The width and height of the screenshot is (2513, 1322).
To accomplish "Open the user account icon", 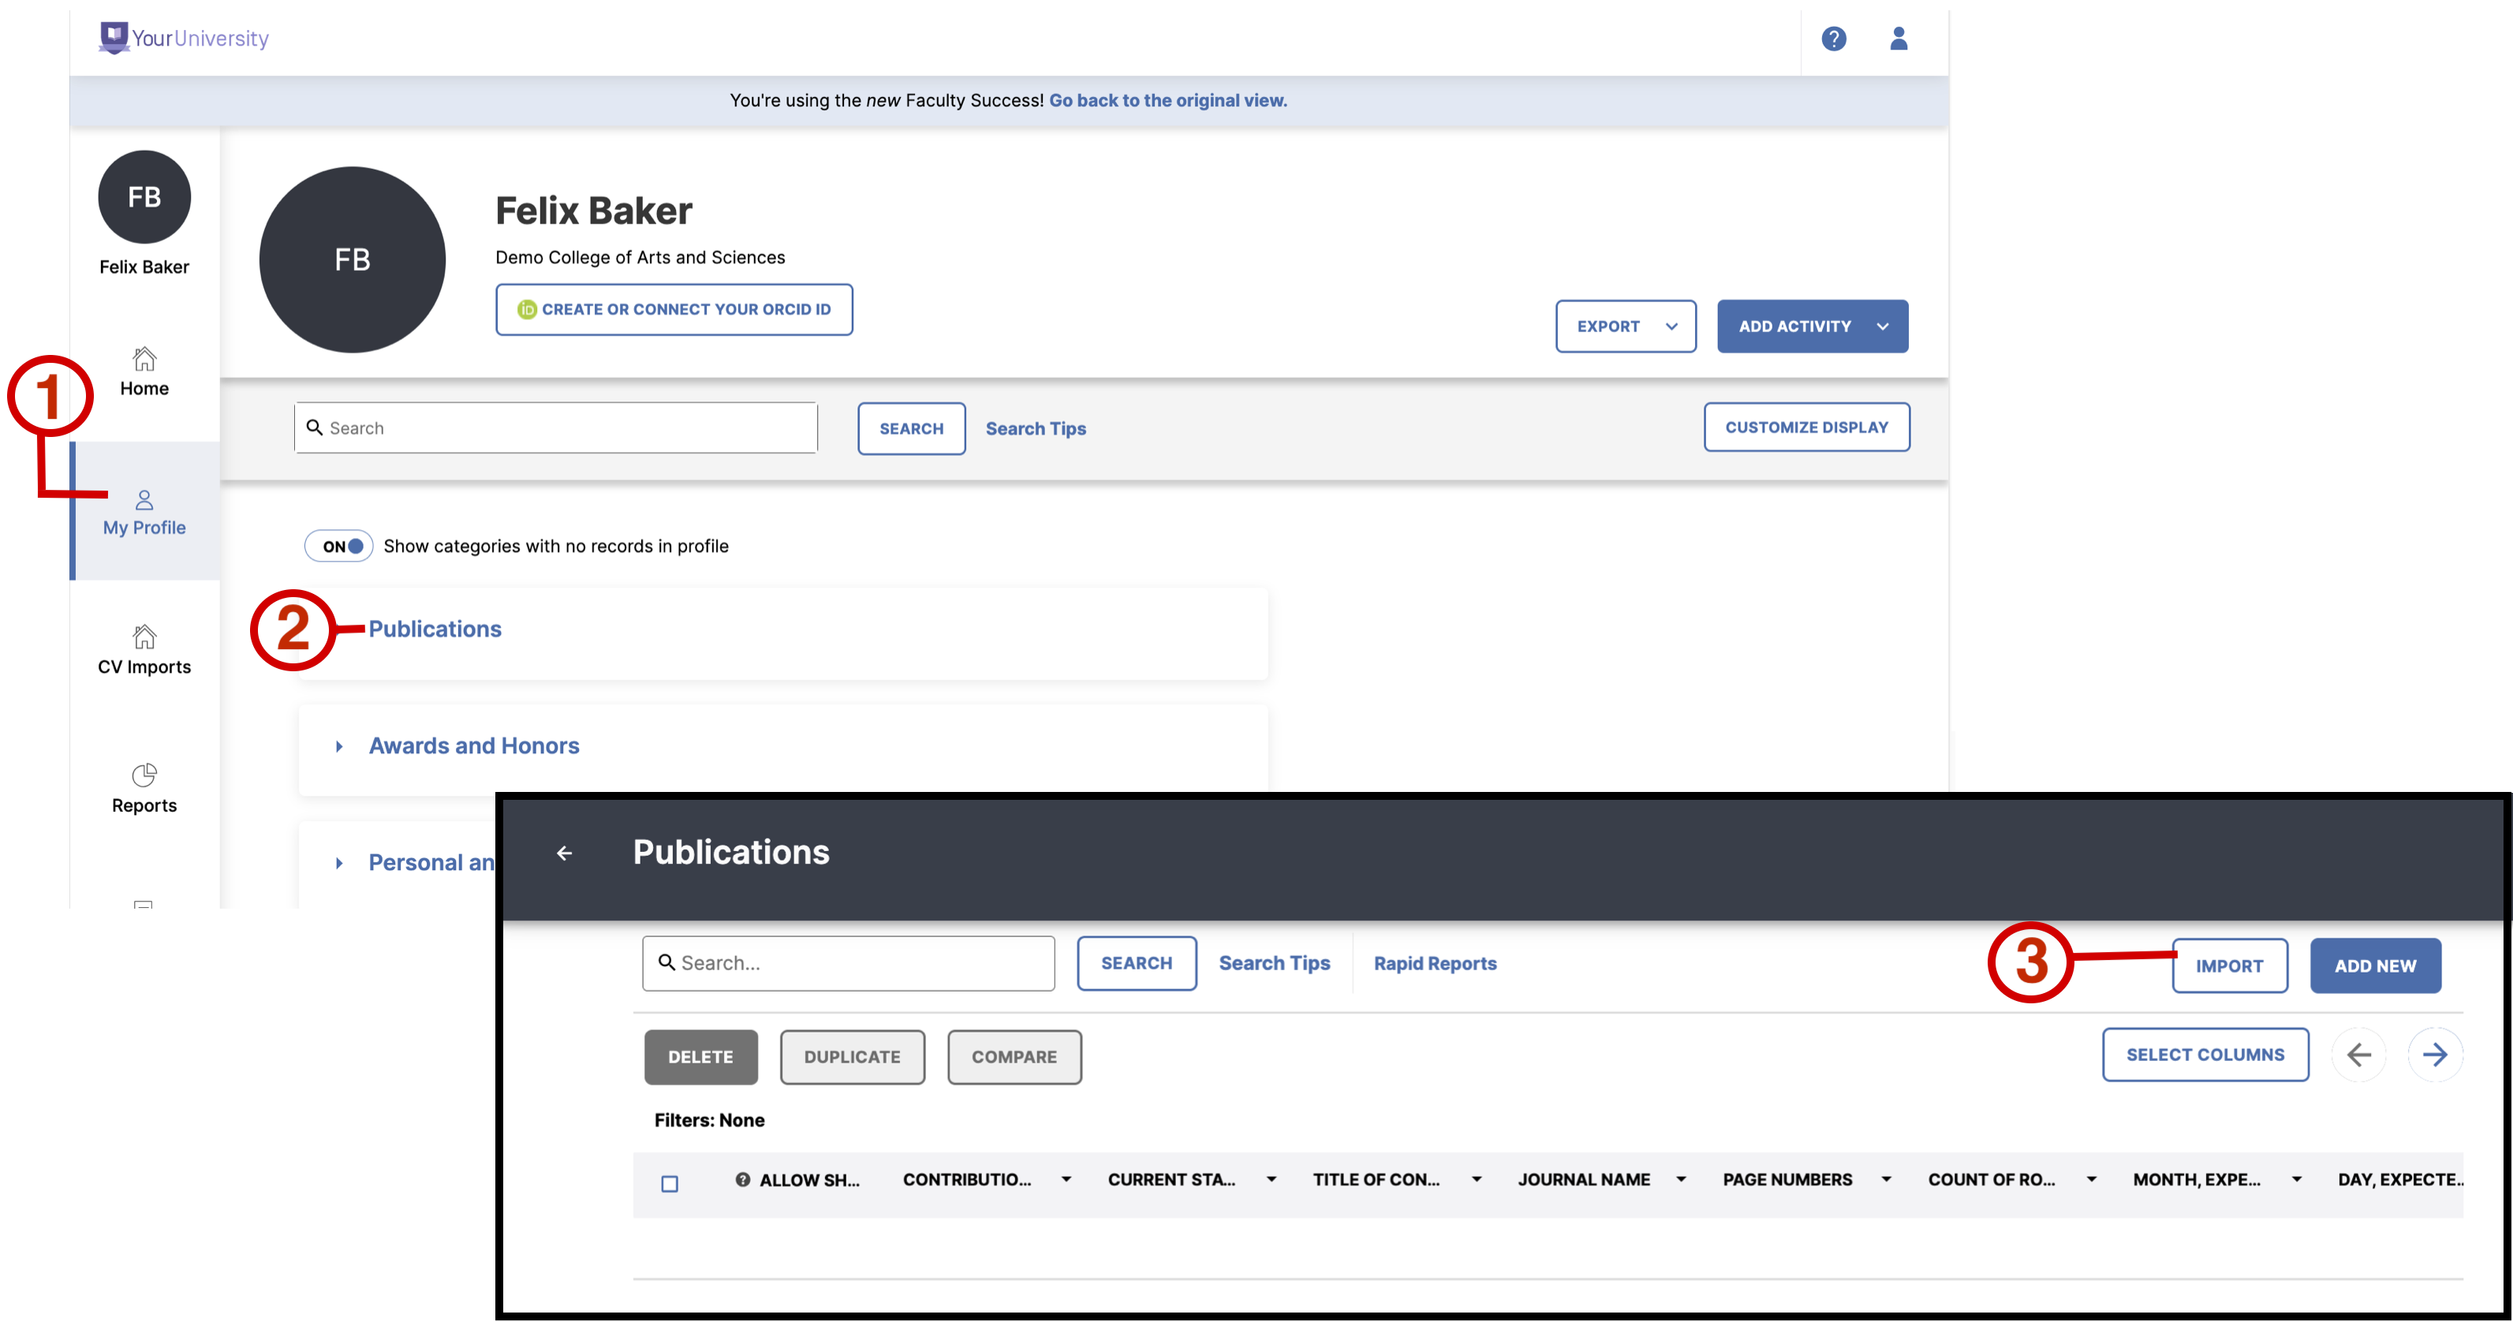I will tap(1898, 38).
